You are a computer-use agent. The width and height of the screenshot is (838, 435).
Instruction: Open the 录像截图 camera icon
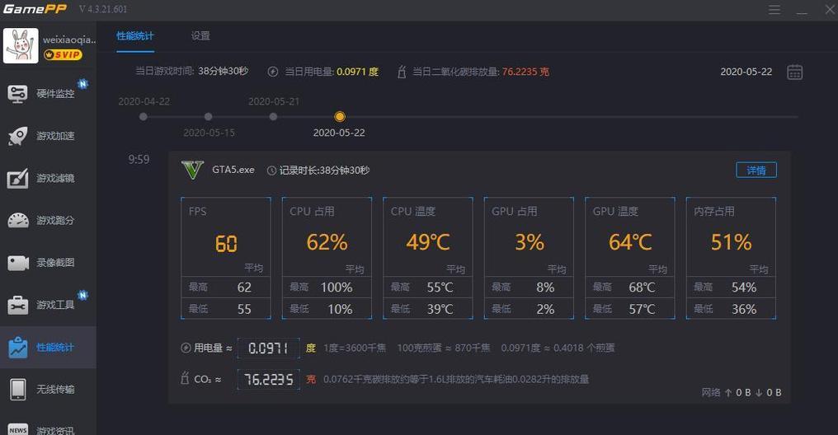click(x=17, y=263)
